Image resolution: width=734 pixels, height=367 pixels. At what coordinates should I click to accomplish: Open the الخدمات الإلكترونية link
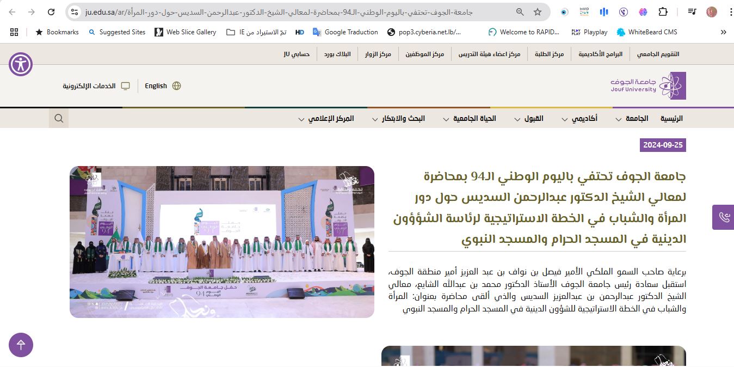pyautogui.click(x=96, y=86)
